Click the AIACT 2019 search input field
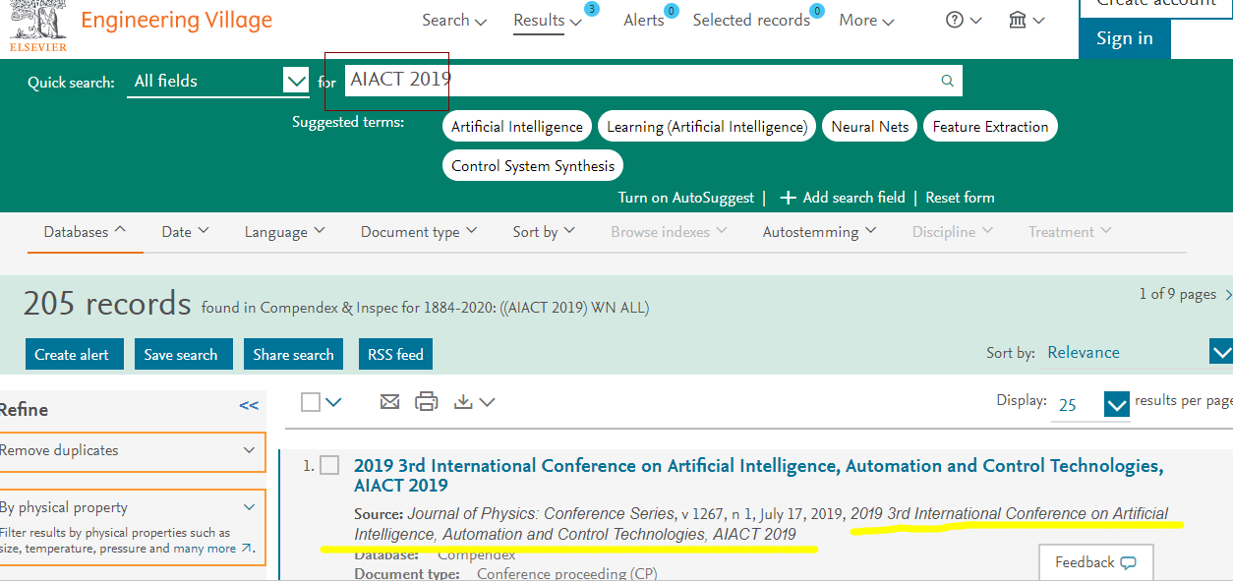The height and width of the screenshot is (582, 1233). tap(639, 81)
